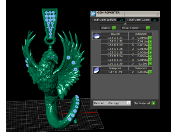Click the 0.011tw weight cell

pyautogui.click(x=143, y=41)
